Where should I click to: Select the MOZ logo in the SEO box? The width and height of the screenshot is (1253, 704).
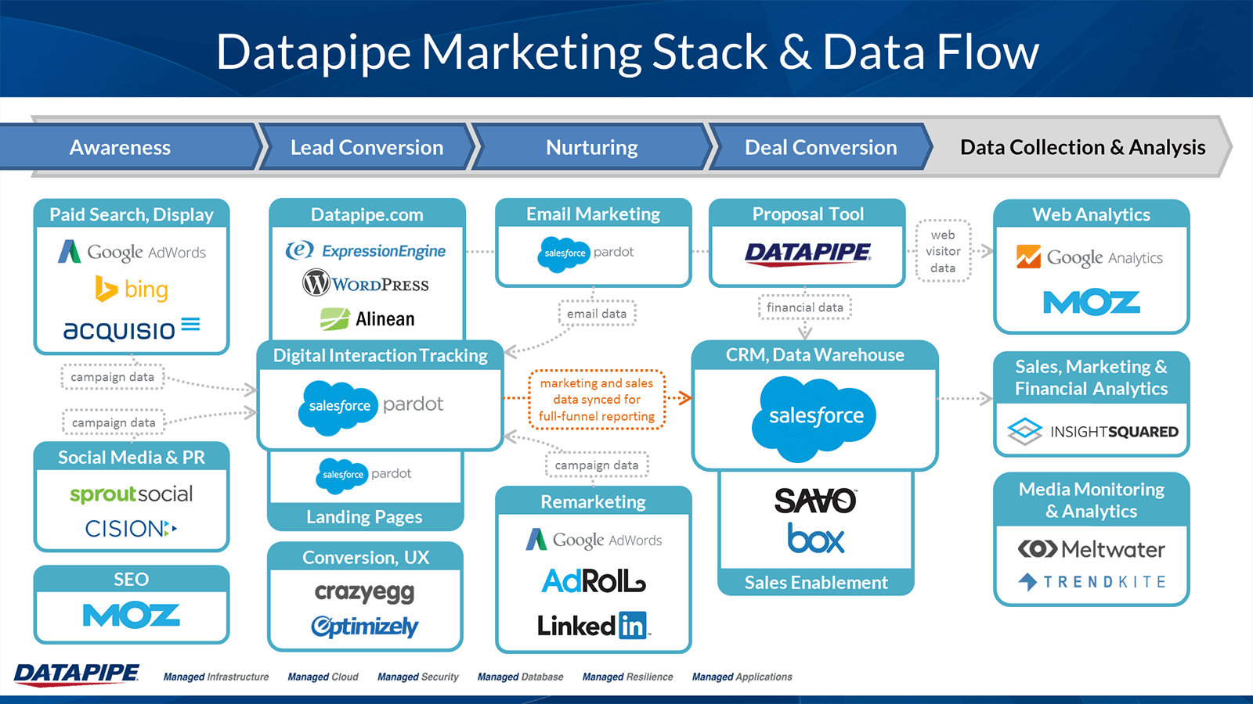click(x=132, y=616)
